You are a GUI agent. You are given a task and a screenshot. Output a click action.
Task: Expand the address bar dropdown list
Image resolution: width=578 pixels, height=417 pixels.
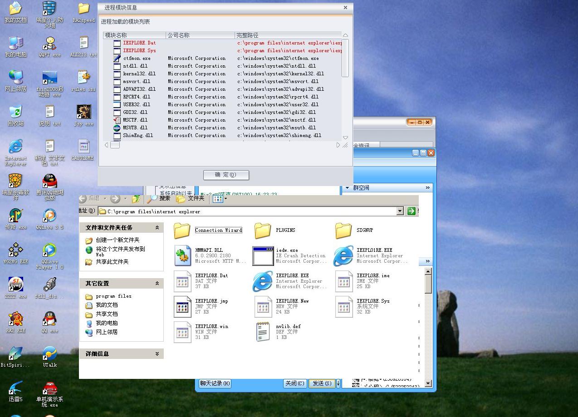(400, 211)
